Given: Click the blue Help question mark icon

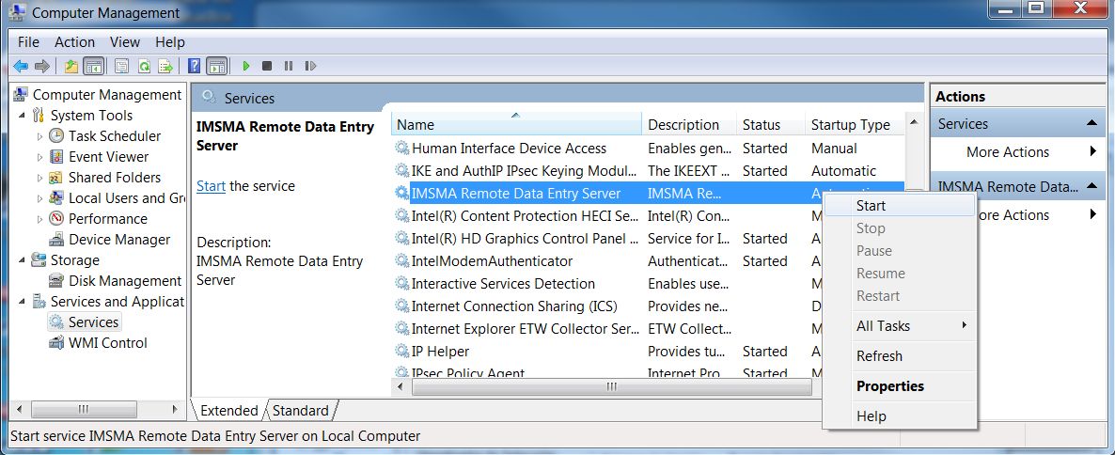Looking at the screenshot, I should (x=194, y=66).
